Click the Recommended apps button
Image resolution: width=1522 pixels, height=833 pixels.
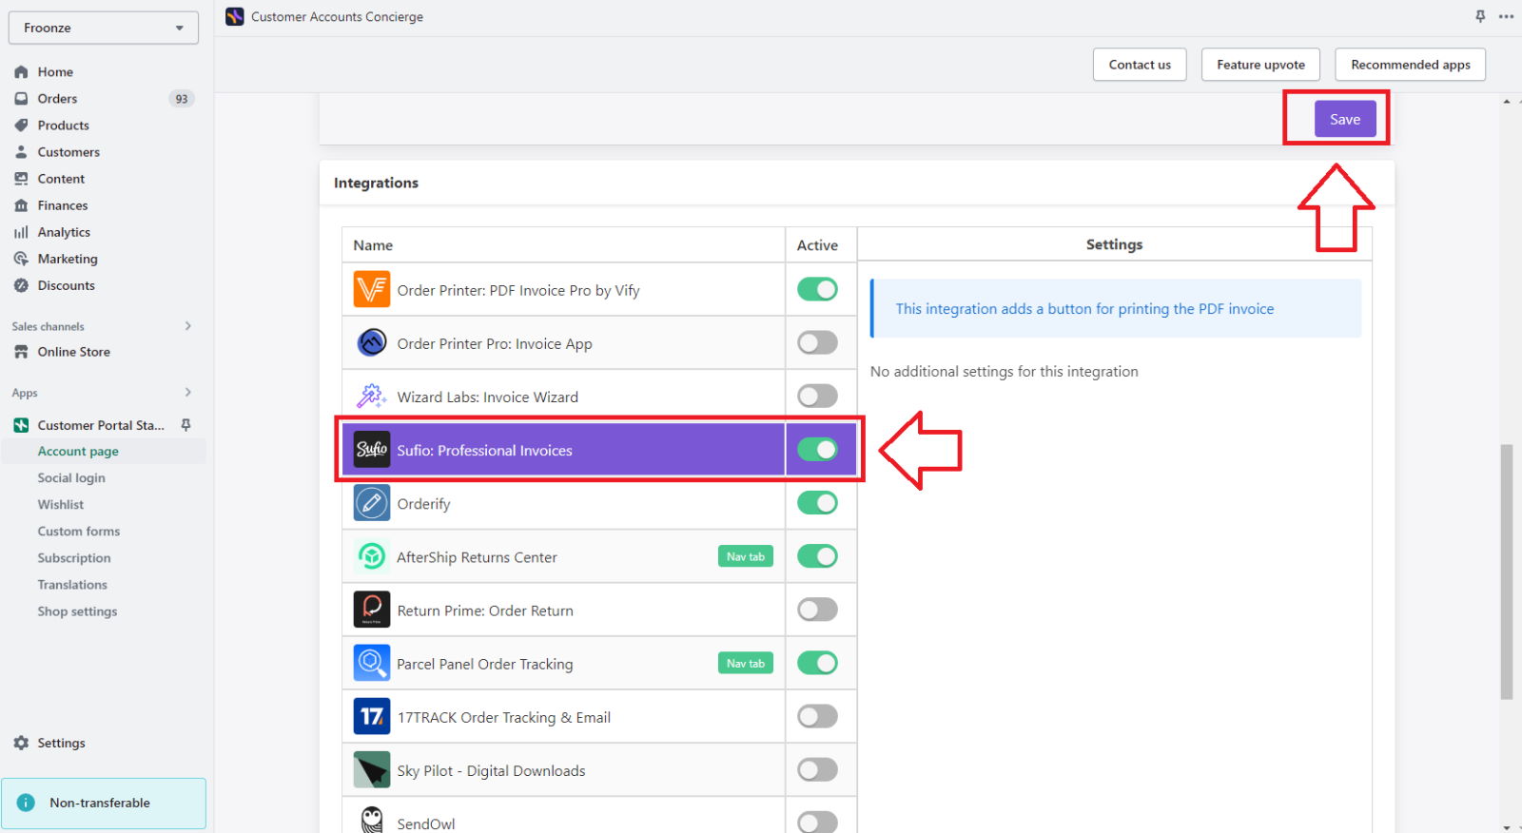pos(1410,65)
